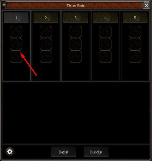Switch to tab 4

tap(105, 17)
